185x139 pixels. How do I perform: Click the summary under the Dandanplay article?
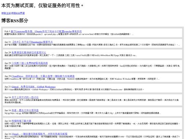[x=92, y=45]
